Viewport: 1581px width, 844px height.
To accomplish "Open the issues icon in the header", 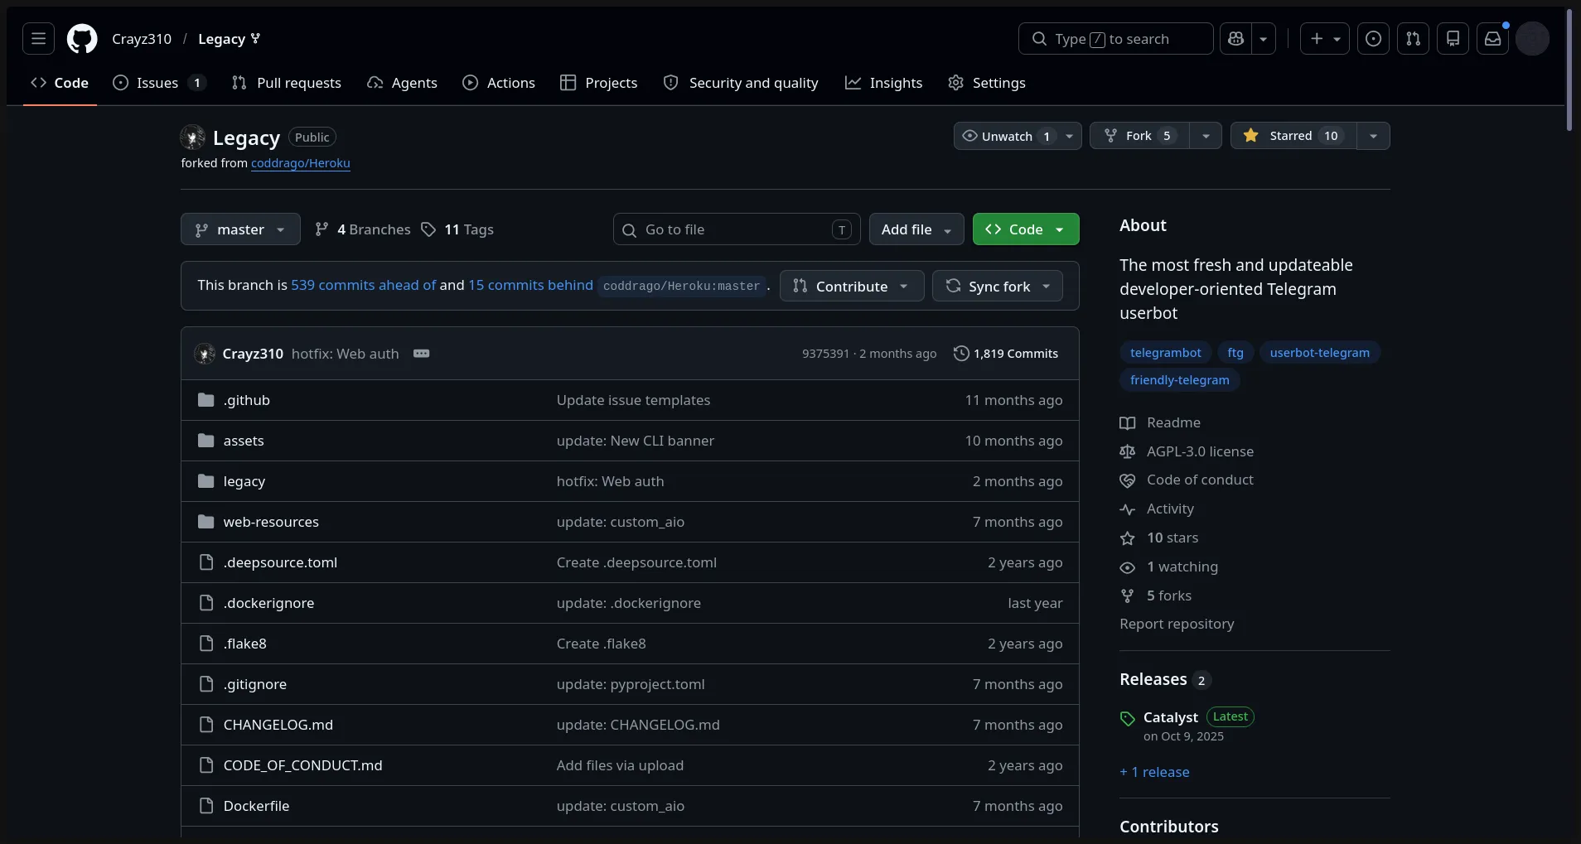I will point(1373,39).
